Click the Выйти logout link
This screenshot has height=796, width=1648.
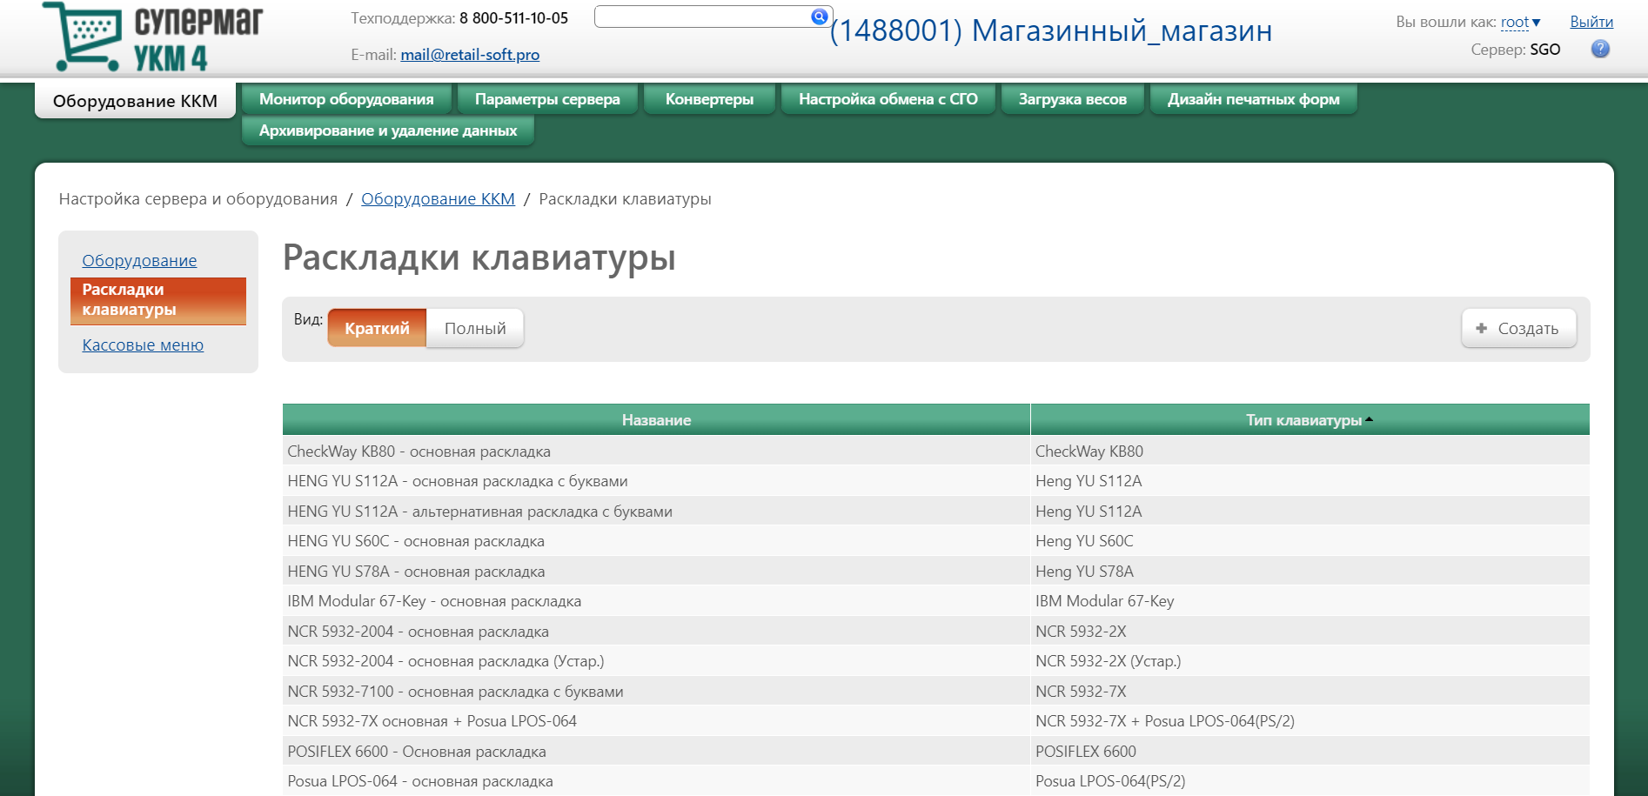coord(1591,22)
